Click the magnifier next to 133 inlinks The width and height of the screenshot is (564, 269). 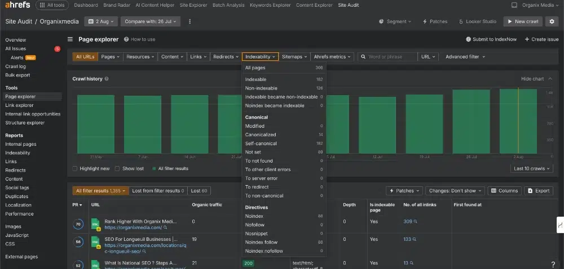pos(415,239)
